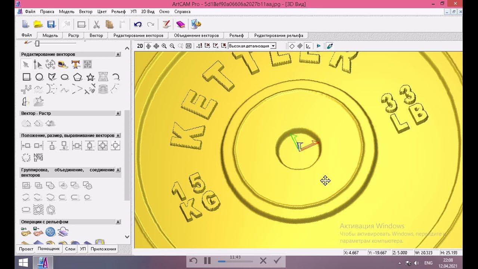Collapse the Группировка, объединение section

click(x=118, y=170)
